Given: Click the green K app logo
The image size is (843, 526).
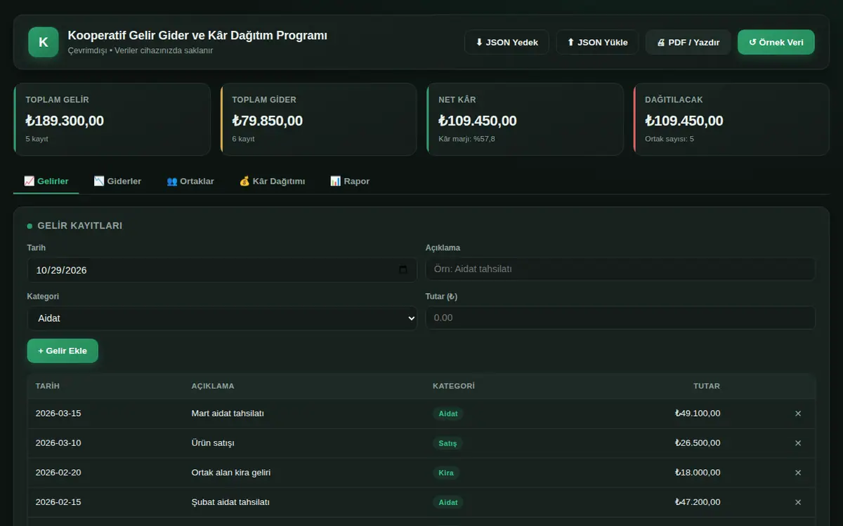Looking at the screenshot, I should (x=43, y=42).
